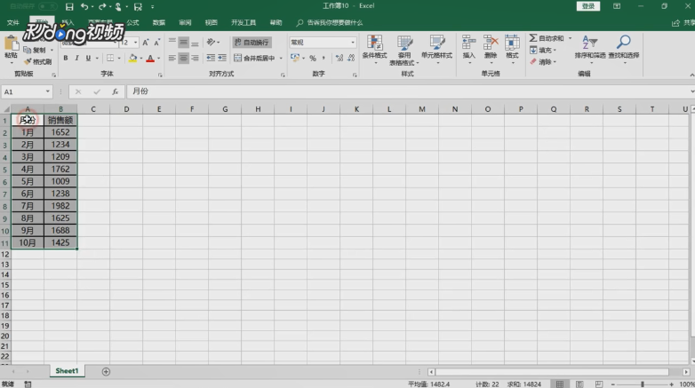Undo the last action
This screenshot has width=695, height=388.
tap(84, 6)
